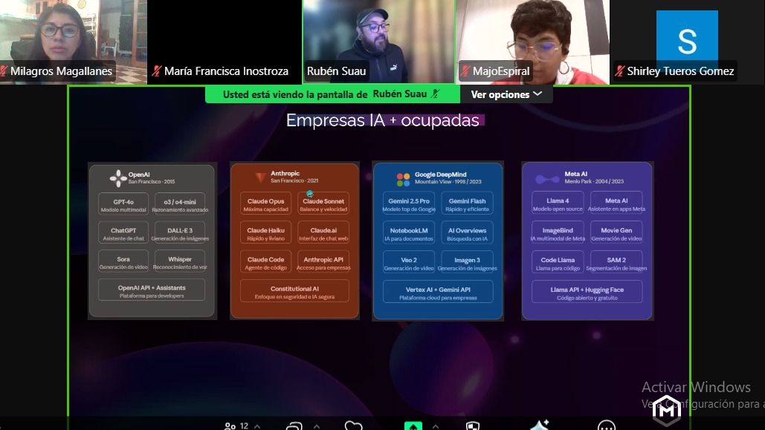The height and width of the screenshot is (430, 765).
Task: Click the 'Google DeepMind' card heading
Action: pyautogui.click(x=441, y=175)
